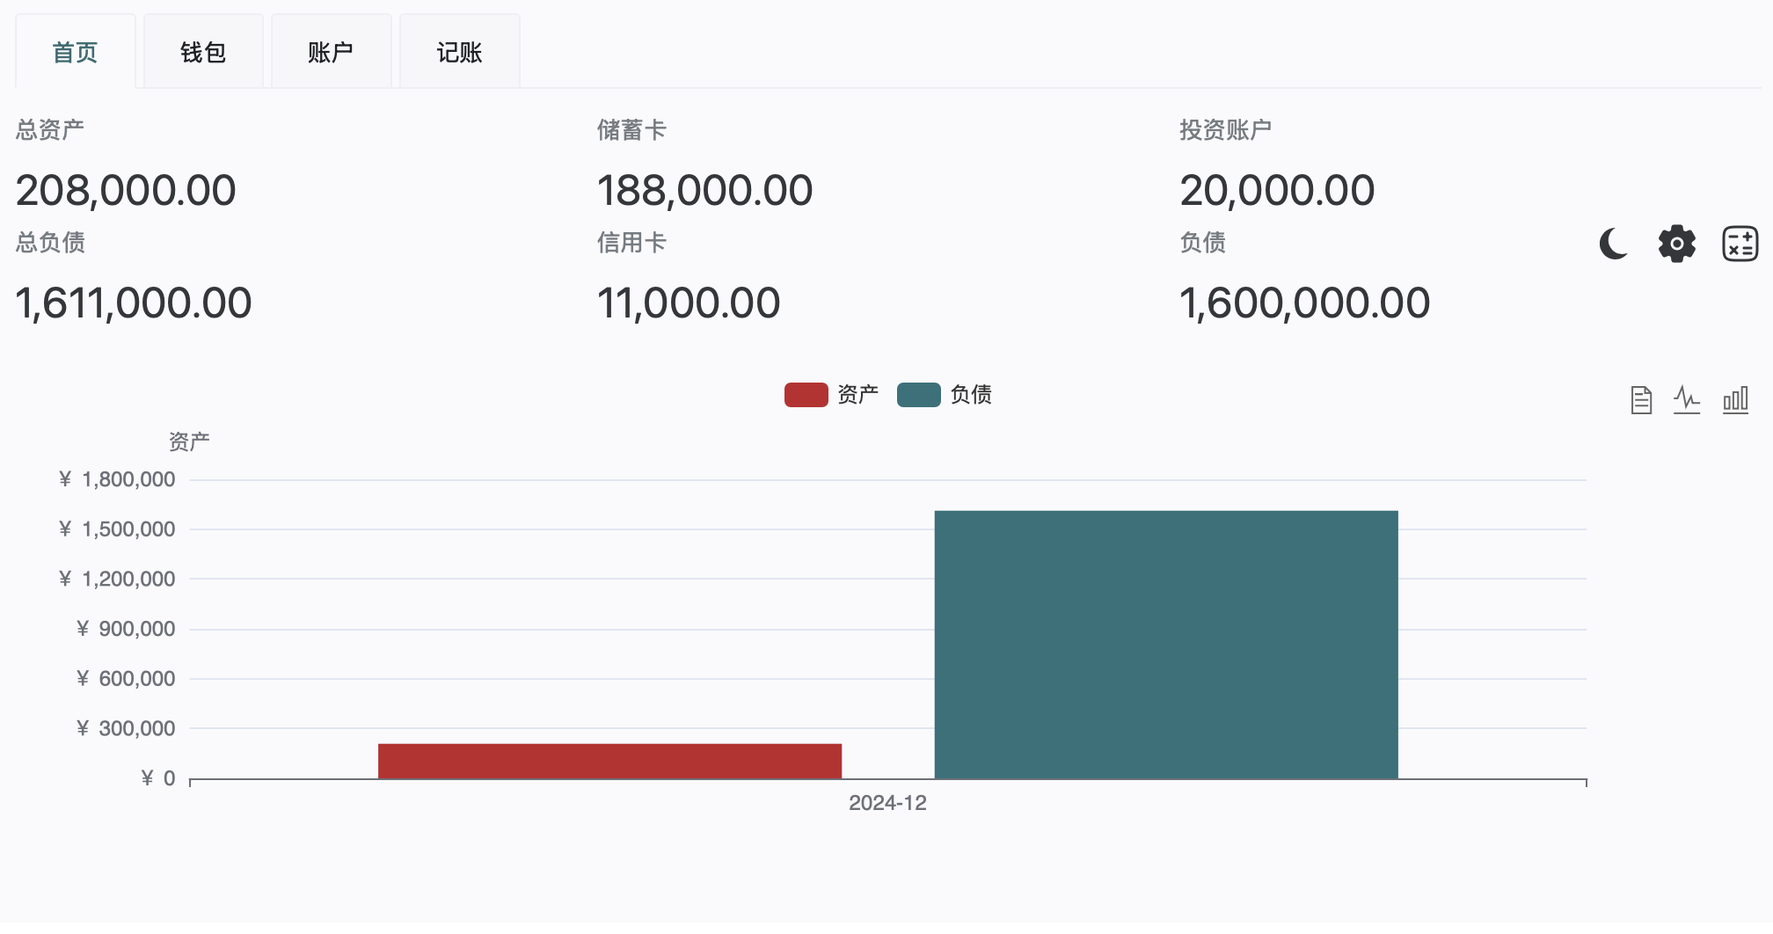Image resolution: width=1773 pixels, height=934 pixels.
Task: Switch chart to bar type icon
Action: [1735, 400]
